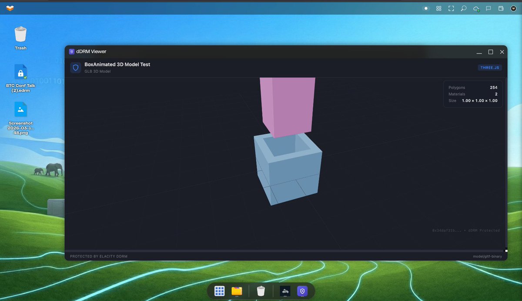Click the dDRM Viewer shield icon in the dock
The width and height of the screenshot is (522, 301).
[302, 291]
